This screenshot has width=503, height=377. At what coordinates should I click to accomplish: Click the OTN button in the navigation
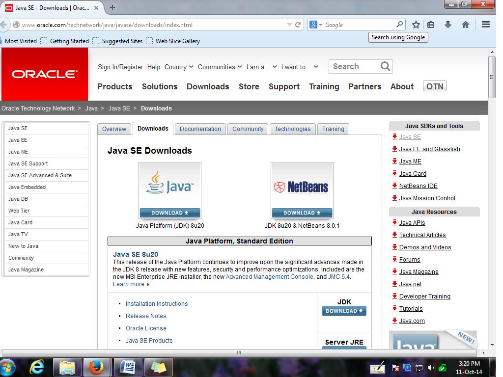(435, 86)
